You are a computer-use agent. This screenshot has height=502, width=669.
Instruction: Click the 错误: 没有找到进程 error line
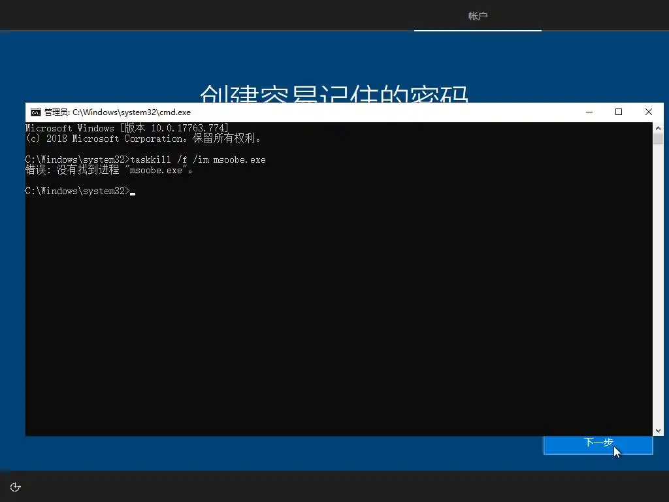[109, 170]
